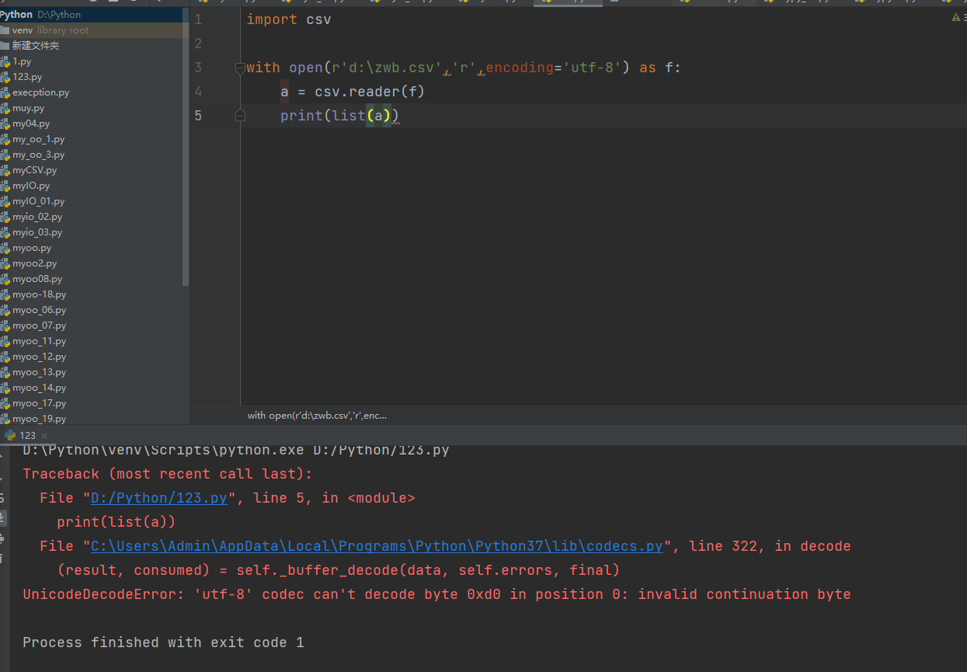967x672 pixels.
Task: Close the 123 run tab
Action: 43,436
